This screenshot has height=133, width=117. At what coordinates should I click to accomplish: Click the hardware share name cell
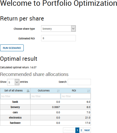(x=15, y=123)
